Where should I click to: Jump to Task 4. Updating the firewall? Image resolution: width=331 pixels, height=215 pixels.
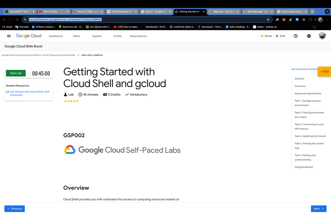[310, 136]
